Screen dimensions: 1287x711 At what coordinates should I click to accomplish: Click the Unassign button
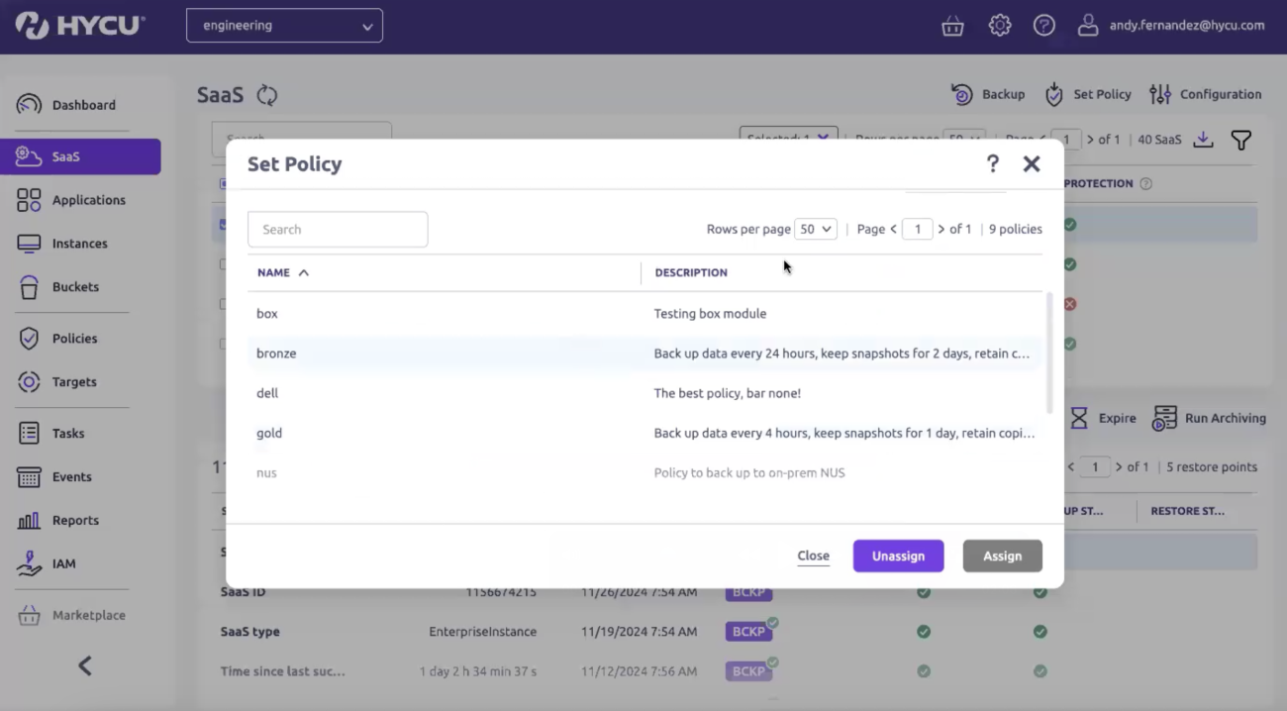pos(898,556)
